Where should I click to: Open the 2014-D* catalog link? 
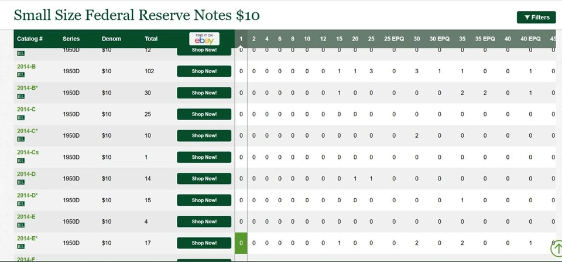click(x=28, y=195)
